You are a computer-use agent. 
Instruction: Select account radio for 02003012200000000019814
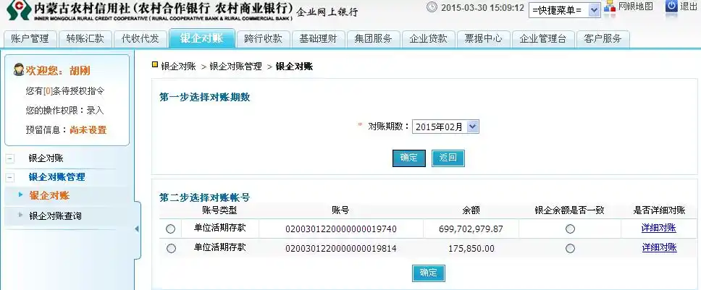[171, 249]
